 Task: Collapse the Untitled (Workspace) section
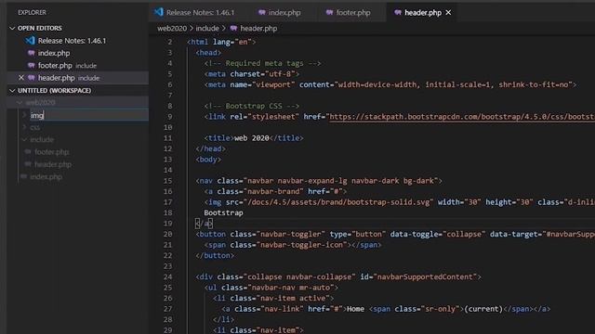[x=12, y=91]
